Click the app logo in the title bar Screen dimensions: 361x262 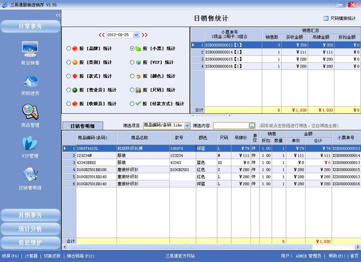pyautogui.click(x=5, y=5)
